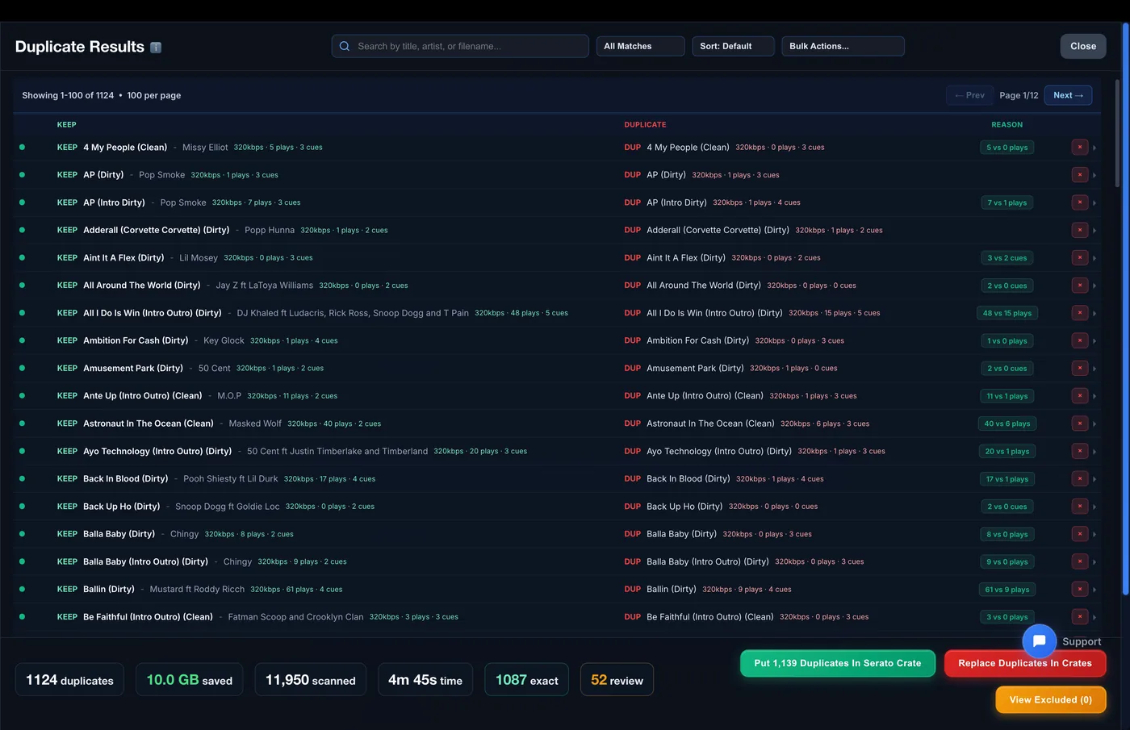Put 1,139 duplicates in Serato crate

point(838,663)
